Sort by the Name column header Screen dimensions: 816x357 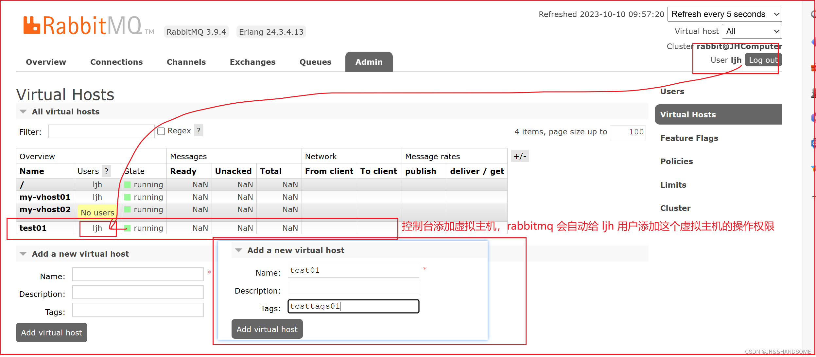click(x=32, y=171)
